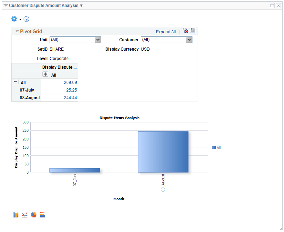This screenshot has height=232, width=284.
Task: Switch to the horizontal bar chart icon
Action: coord(42,214)
